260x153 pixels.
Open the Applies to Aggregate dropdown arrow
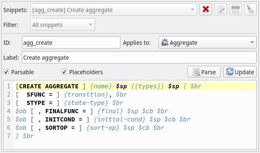pos(252,43)
